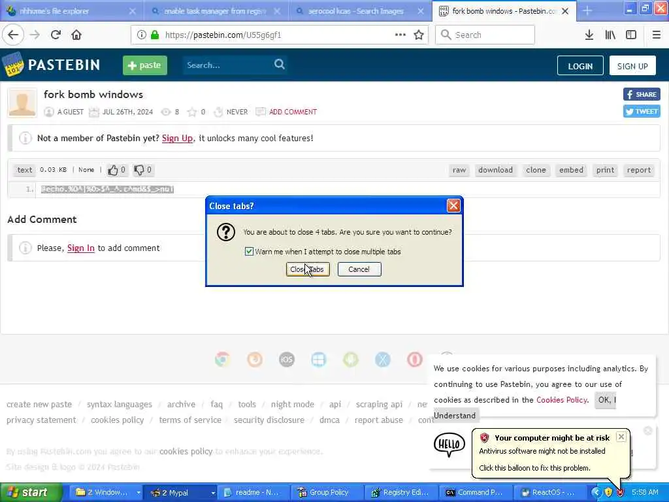
Task: Switch to nhhiome's file explorer tab
Action: pos(71,11)
